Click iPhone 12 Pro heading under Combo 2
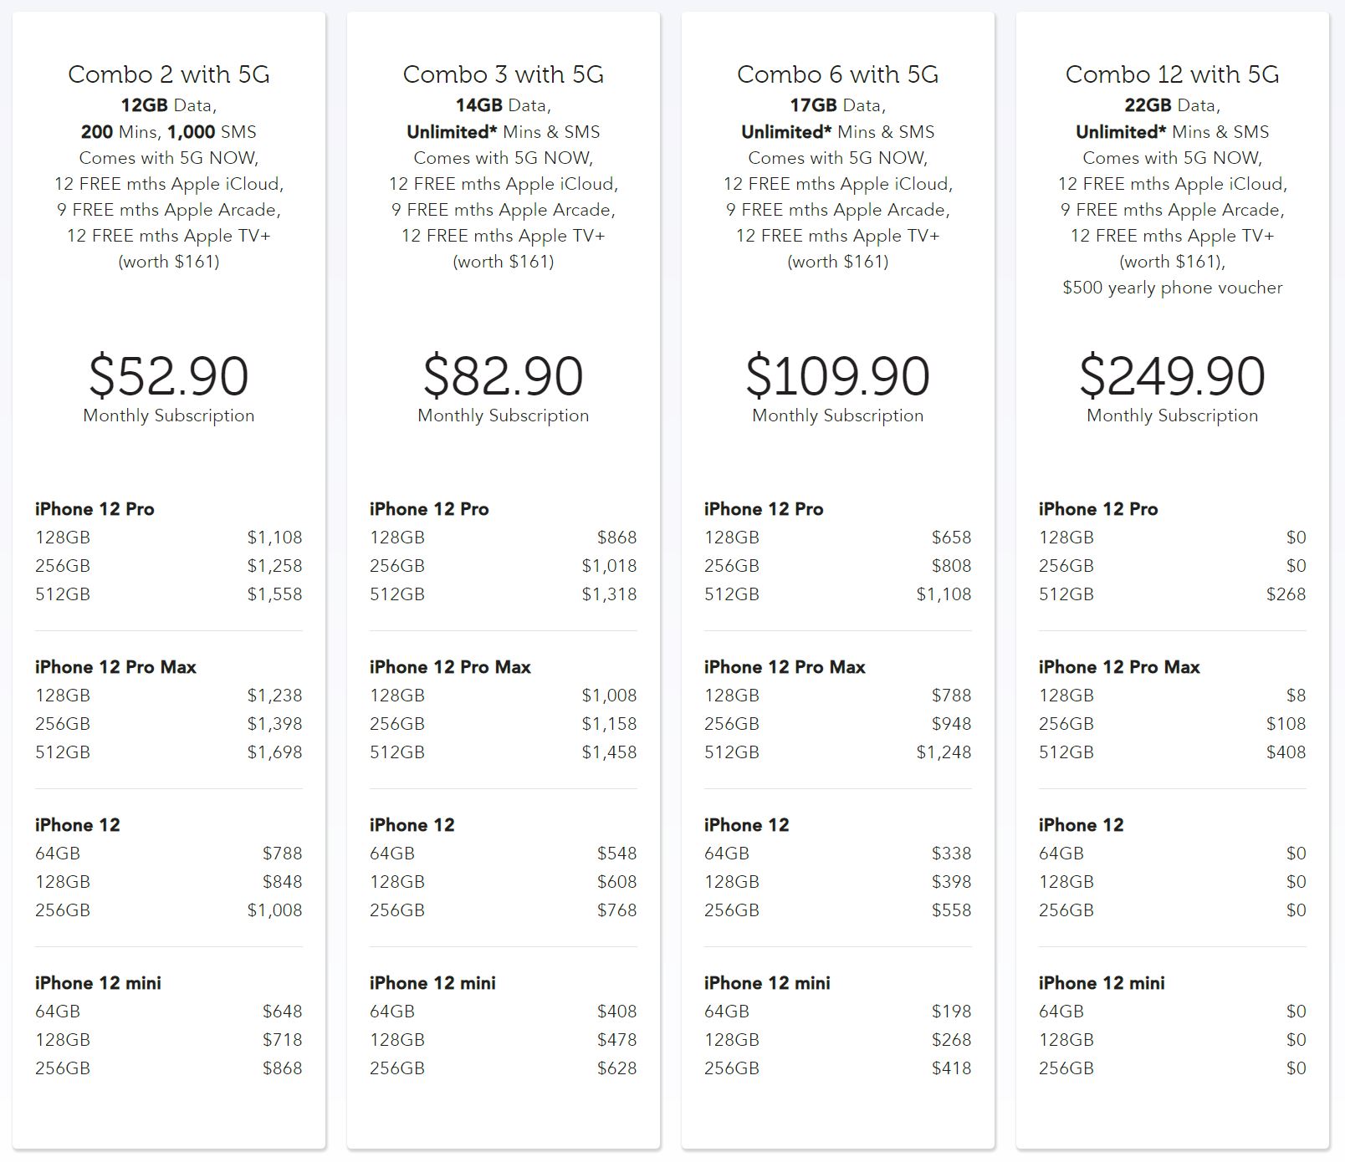The height and width of the screenshot is (1162, 1345). 95,509
